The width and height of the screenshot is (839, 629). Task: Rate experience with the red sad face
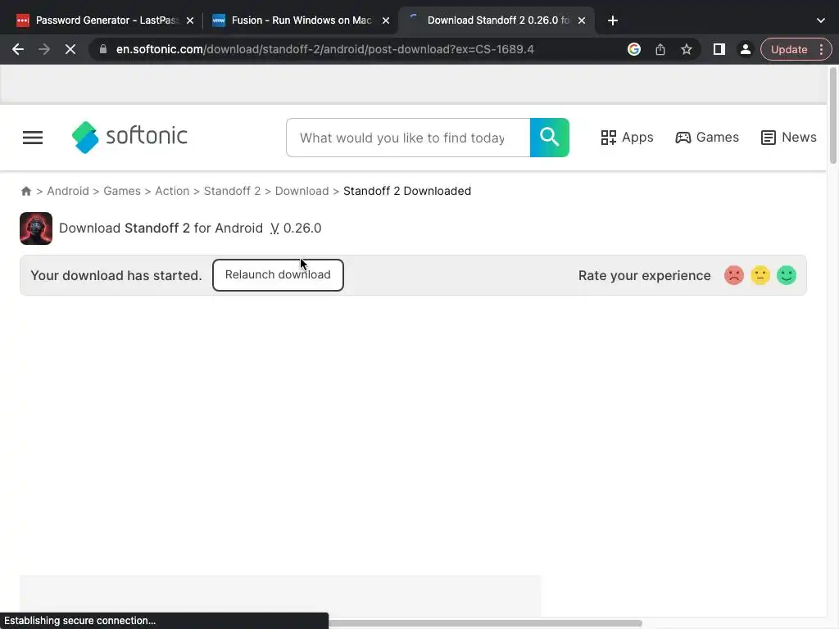(734, 275)
